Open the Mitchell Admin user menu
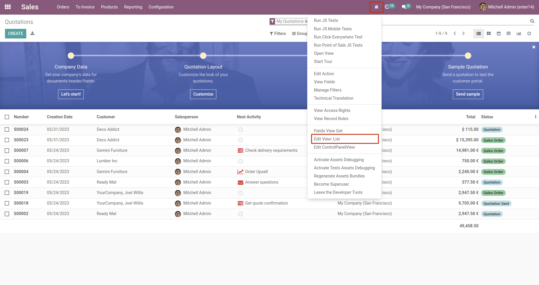 point(507,7)
